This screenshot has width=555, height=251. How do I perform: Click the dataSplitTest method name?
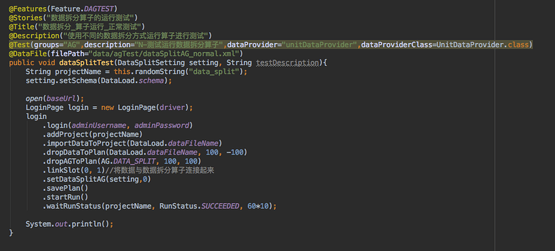pos(87,63)
